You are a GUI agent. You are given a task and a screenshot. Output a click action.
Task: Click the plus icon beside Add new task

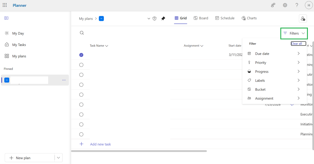[x=82, y=144]
